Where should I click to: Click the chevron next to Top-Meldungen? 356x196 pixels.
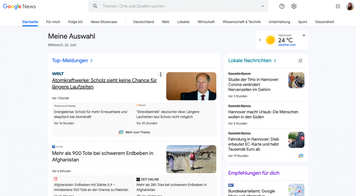[91, 60]
